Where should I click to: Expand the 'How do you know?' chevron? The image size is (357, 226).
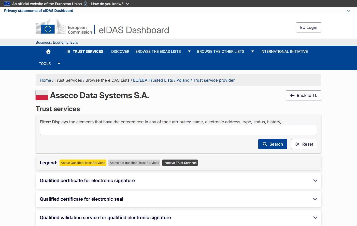point(127,4)
